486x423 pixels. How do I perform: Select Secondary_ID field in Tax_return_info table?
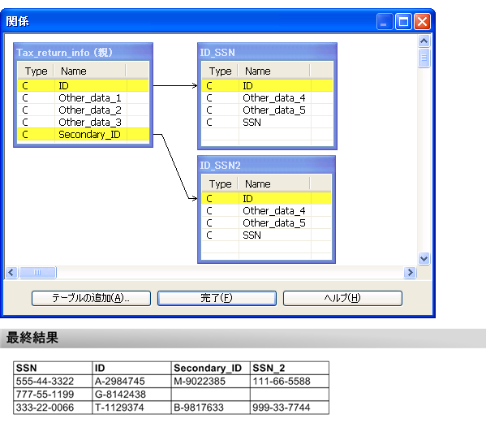[83, 134]
